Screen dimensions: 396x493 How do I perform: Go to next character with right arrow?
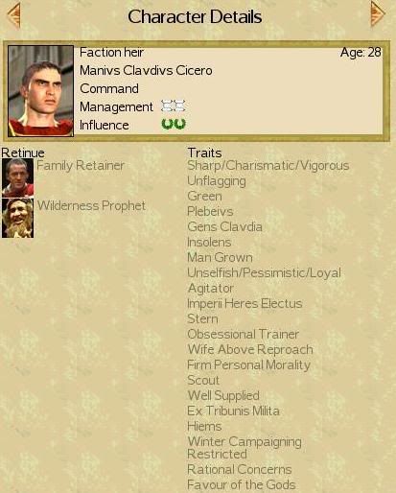click(x=378, y=14)
